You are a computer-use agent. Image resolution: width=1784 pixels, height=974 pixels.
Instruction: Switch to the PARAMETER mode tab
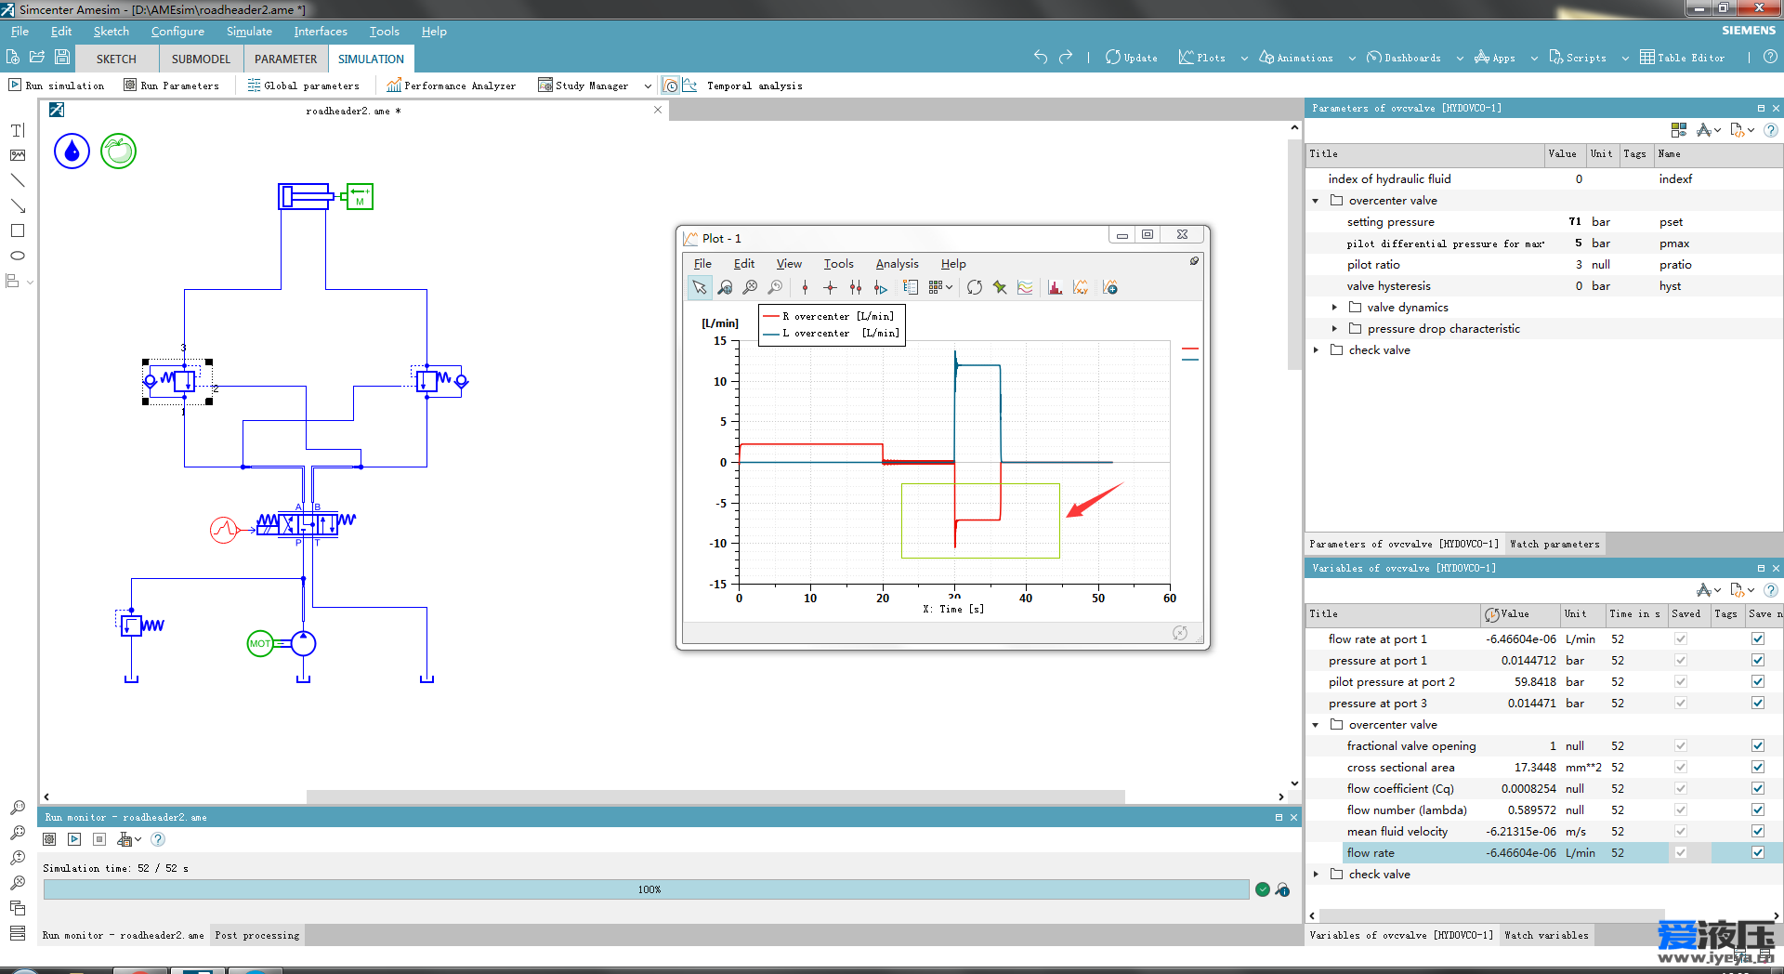tap(285, 59)
